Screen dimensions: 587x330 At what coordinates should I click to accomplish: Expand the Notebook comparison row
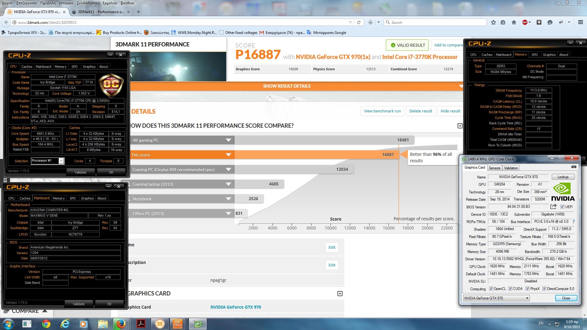click(x=228, y=199)
